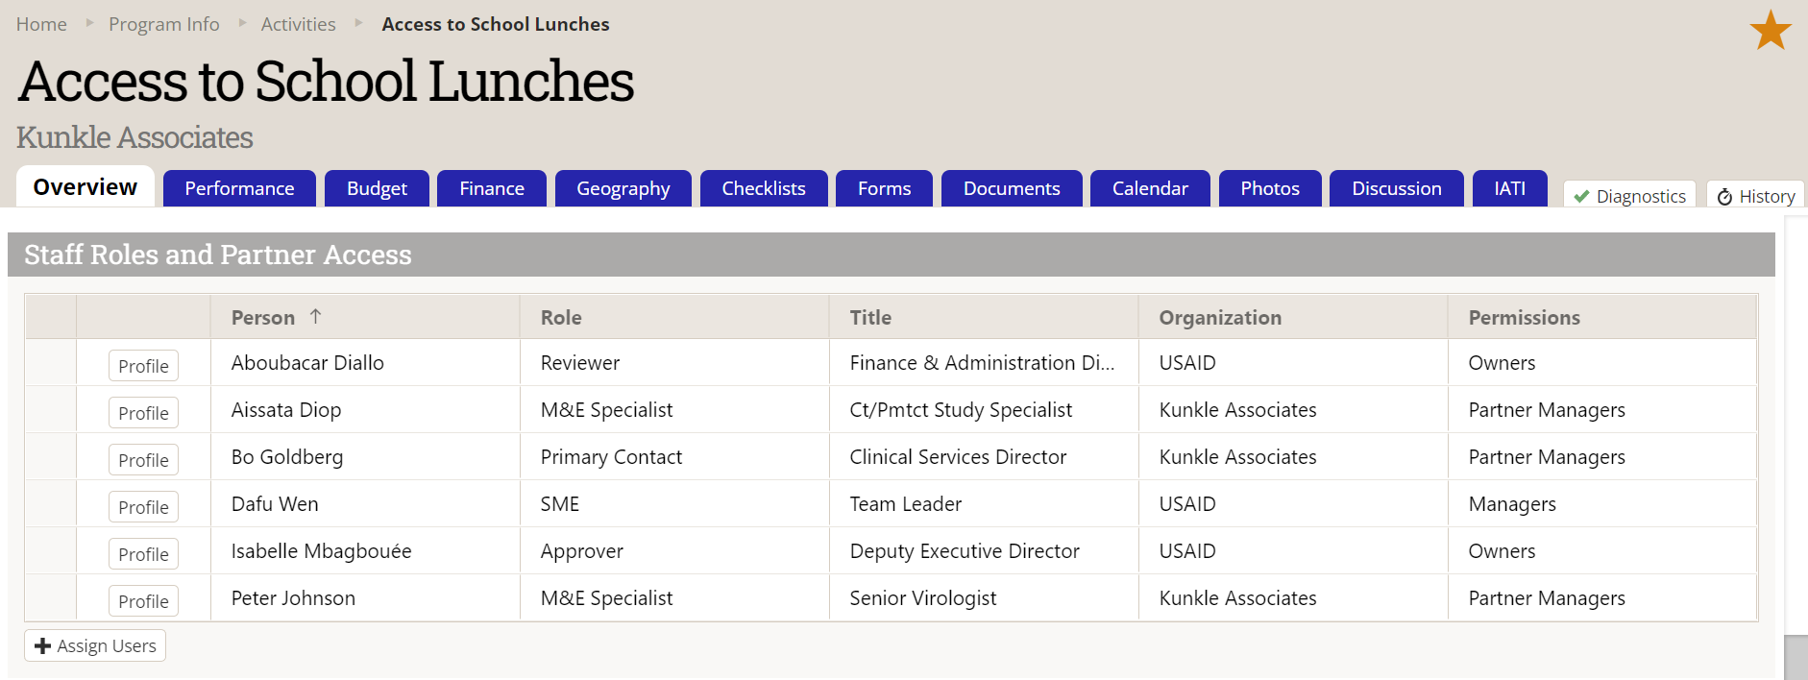Sort by the Organization column header
1808x680 pixels.
1219,318
